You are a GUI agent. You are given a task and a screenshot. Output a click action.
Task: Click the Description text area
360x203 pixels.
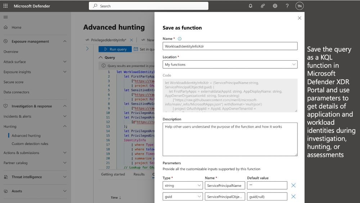230,139
